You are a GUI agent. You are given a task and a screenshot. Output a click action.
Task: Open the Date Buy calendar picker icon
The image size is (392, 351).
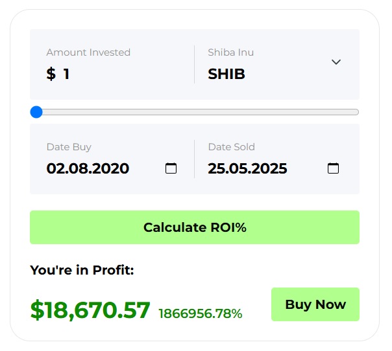171,168
